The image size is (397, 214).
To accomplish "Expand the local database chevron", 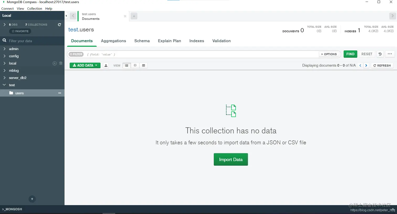I will [x=4, y=63].
